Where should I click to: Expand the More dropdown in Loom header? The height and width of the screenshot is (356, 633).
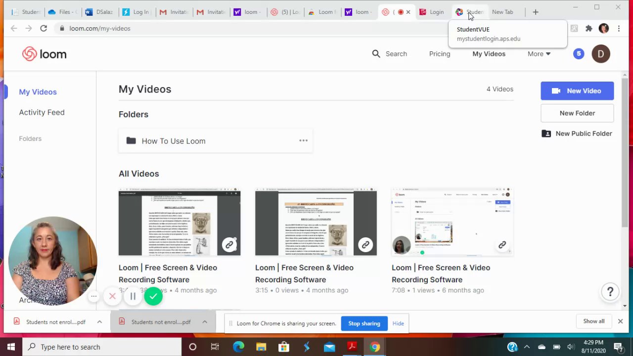click(x=539, y=53)
